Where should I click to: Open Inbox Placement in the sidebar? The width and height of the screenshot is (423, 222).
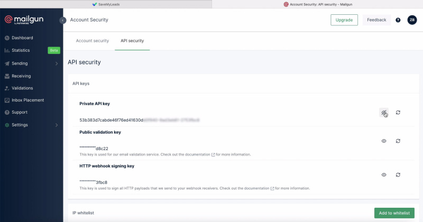[27, 100]
